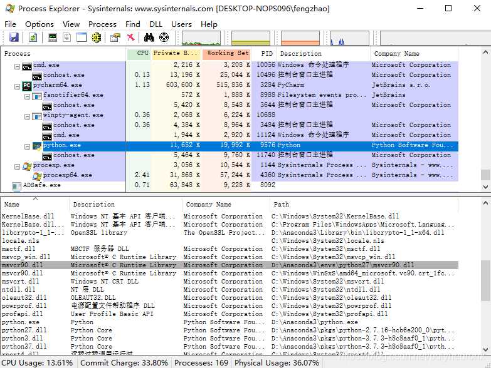The width and height of the screenshot is (491, 368).
Task: Click process list scrollbar down arrow
Action: 486,187
